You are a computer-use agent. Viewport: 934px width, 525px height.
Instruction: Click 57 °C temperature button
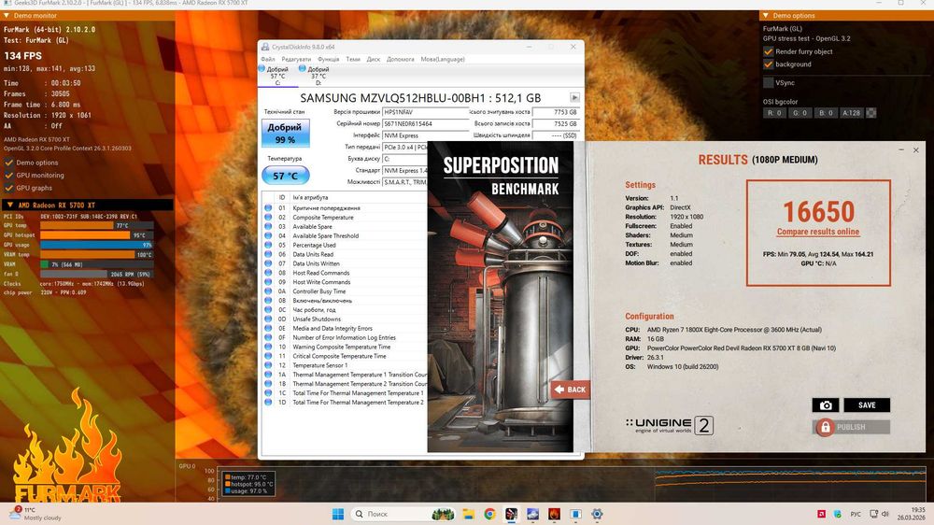[x=285, y=176]
